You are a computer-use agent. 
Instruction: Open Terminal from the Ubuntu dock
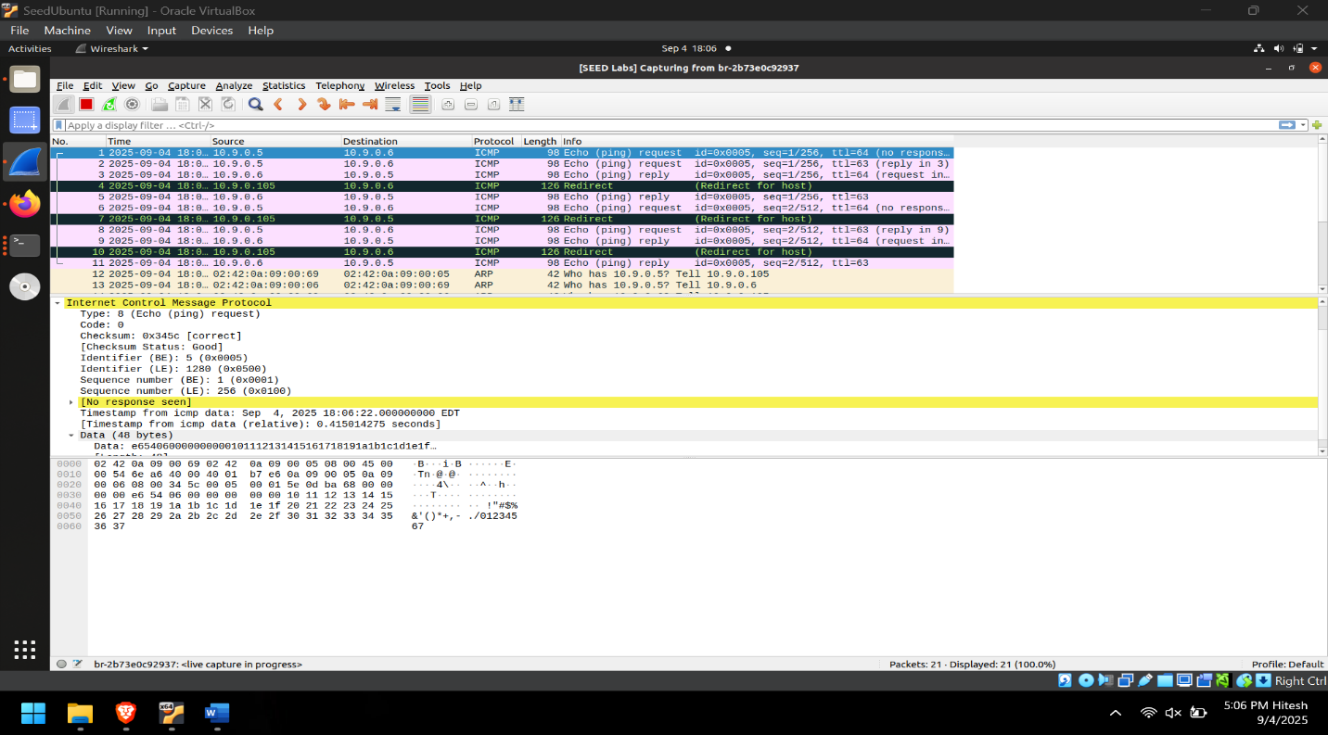click(25, 246)
